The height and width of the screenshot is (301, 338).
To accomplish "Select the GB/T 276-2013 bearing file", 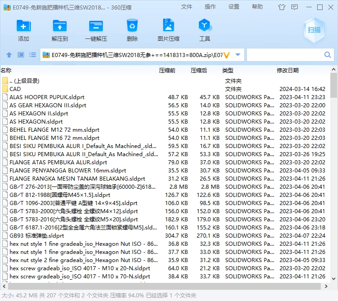I will 165,186.
